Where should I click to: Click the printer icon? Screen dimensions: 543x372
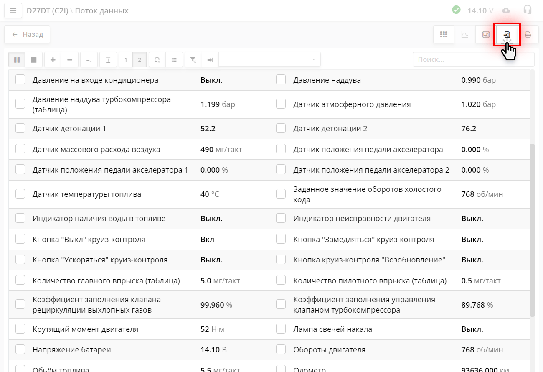(x=528, y=35)
